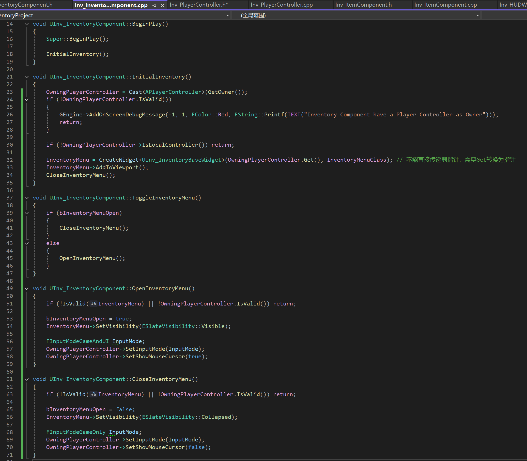Close the Inv_InventoryComponent.cpp tab
527x461 pixels.
point(163,5)
